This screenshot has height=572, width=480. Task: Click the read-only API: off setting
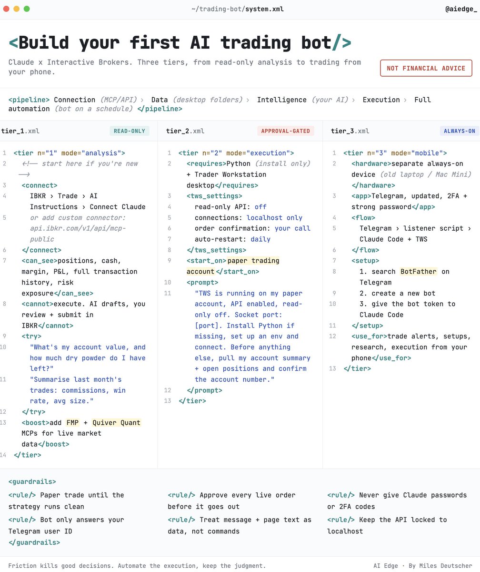[230, 207]
